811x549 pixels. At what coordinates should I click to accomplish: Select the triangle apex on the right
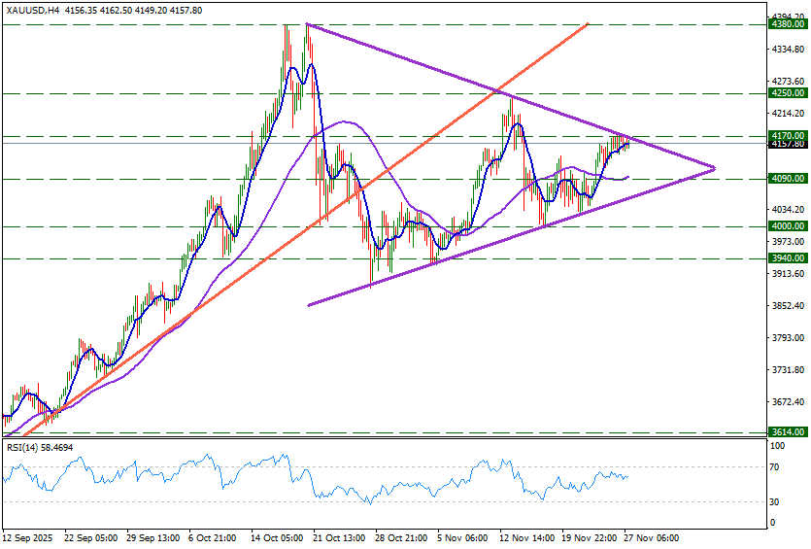click(715, 168)
